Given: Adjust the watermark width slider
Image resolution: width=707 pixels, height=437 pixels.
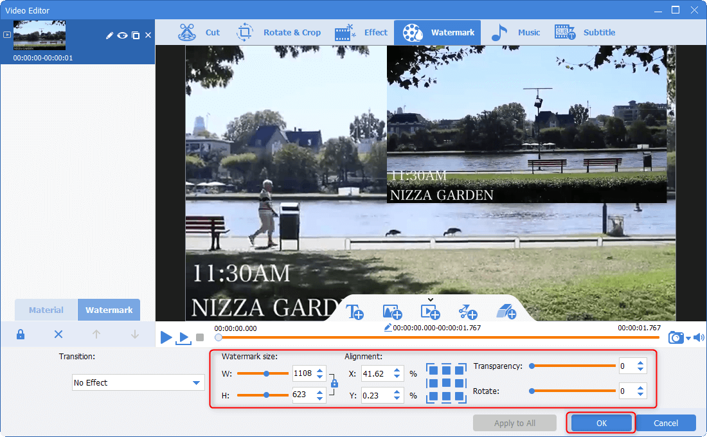Looking at the screenshot, I should point(262,373).
